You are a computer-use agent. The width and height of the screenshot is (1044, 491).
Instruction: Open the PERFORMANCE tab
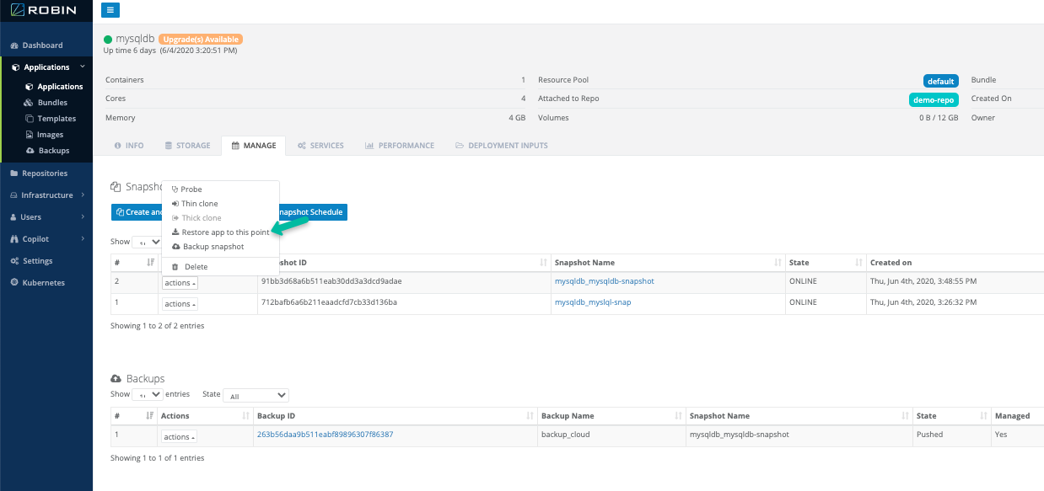[x=400, y=146]
